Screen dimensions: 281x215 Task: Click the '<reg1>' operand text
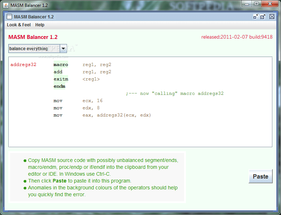[x=91, y=79]
